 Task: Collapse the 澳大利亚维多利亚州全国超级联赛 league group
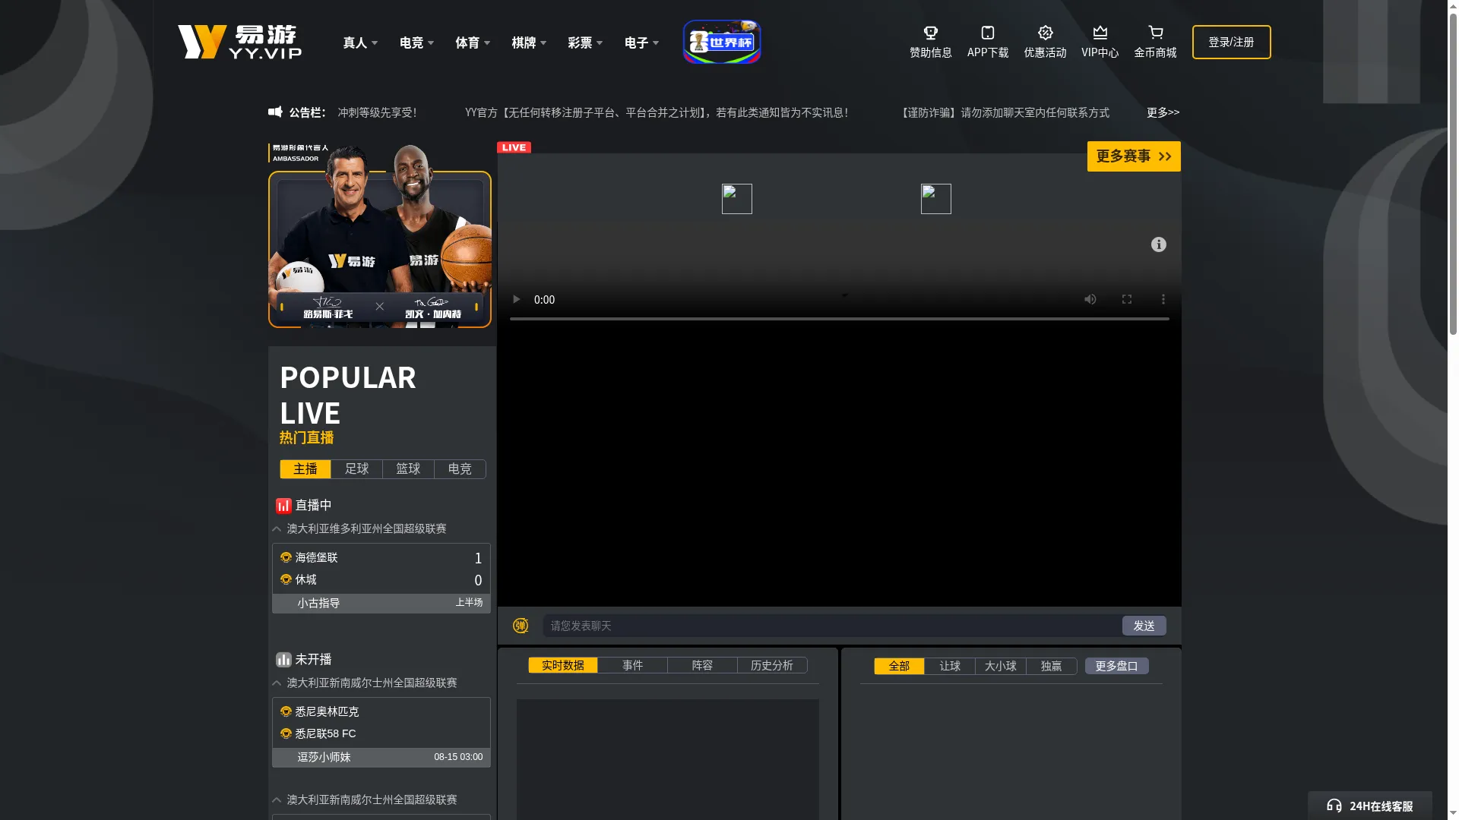coord(277,529)
